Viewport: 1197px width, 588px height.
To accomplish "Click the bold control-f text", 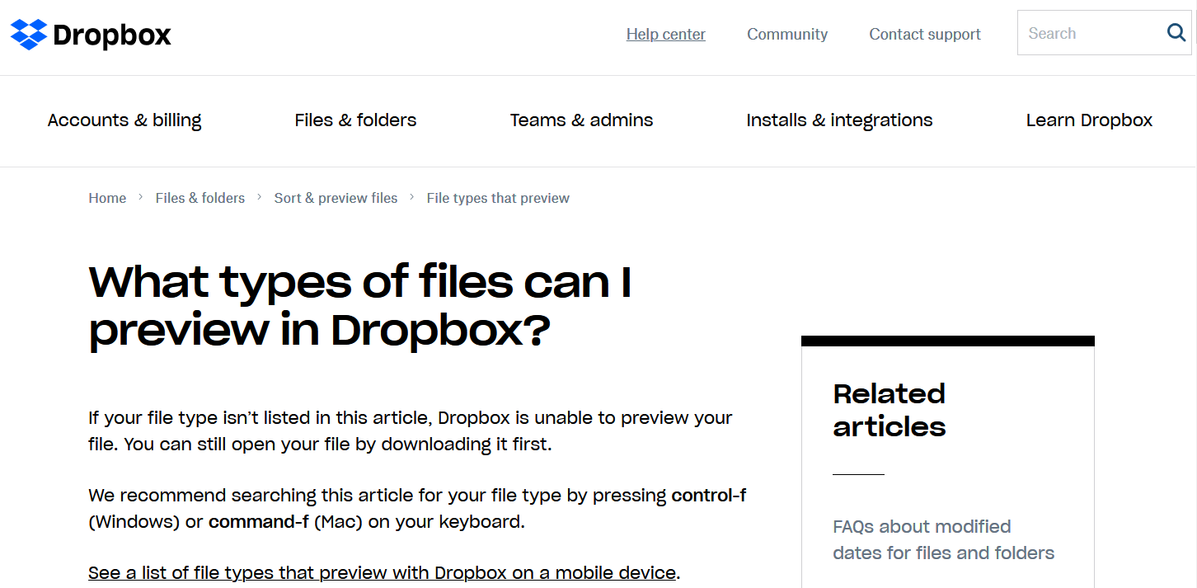I will pos(709,496).
